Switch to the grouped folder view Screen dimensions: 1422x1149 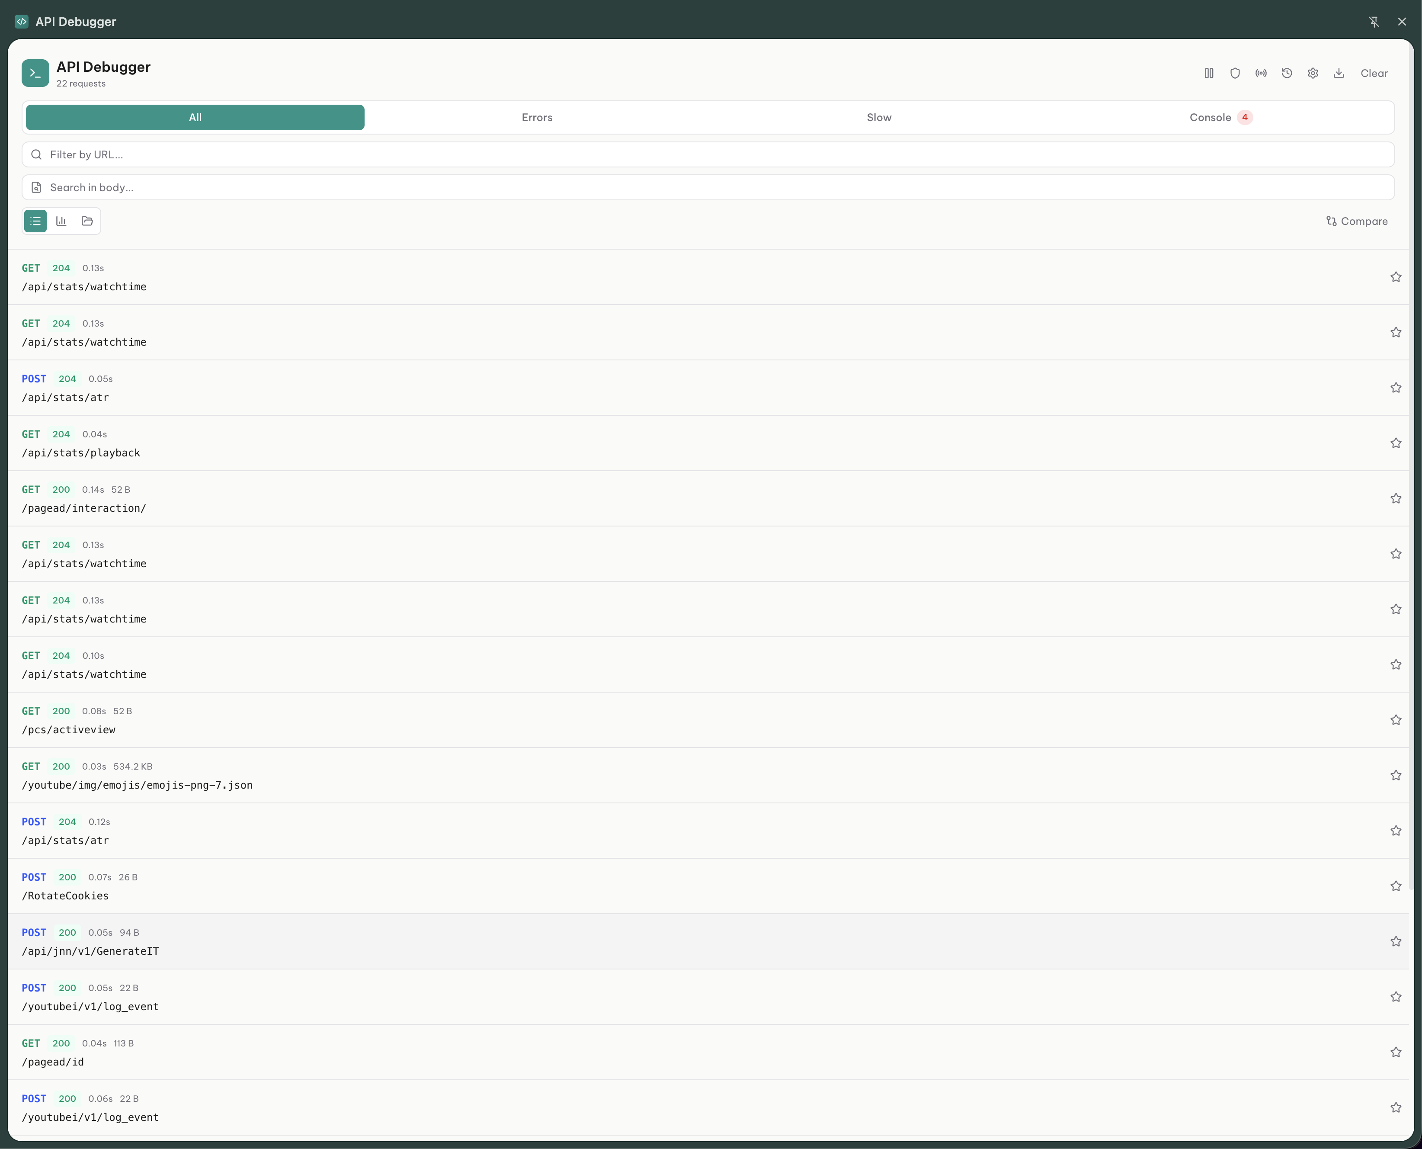click(x=86, y=221)
